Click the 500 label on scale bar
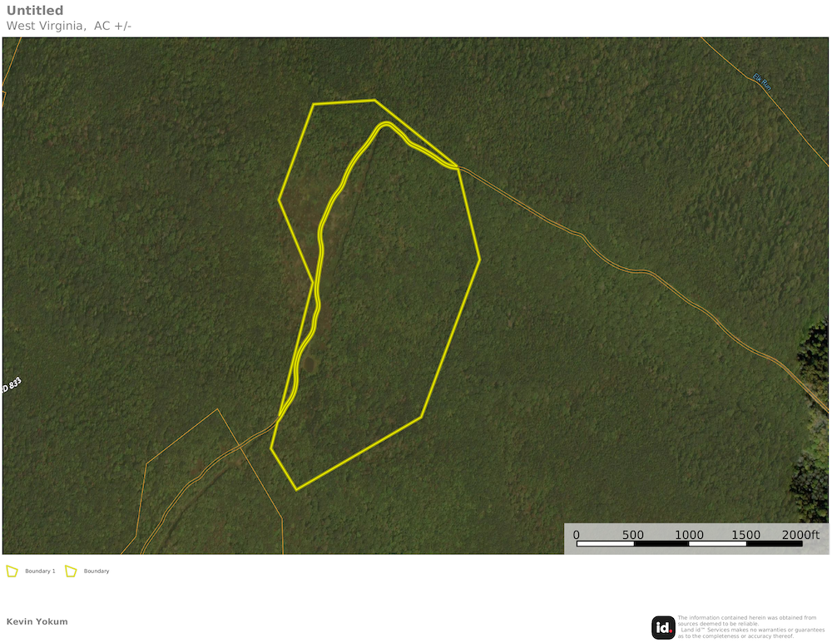The width and height of the screenshot is (832, 643). [633, 535]
